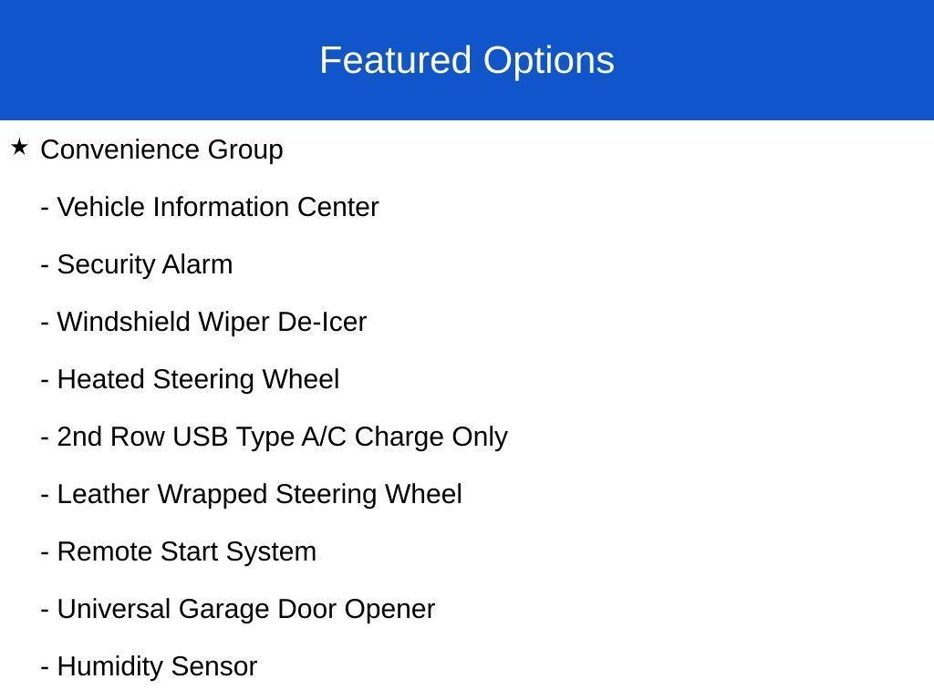The width and height of the screenshot is (934, 700).
Task: Click the dash bullet before Remote Start System
Action: coord(45,553)
